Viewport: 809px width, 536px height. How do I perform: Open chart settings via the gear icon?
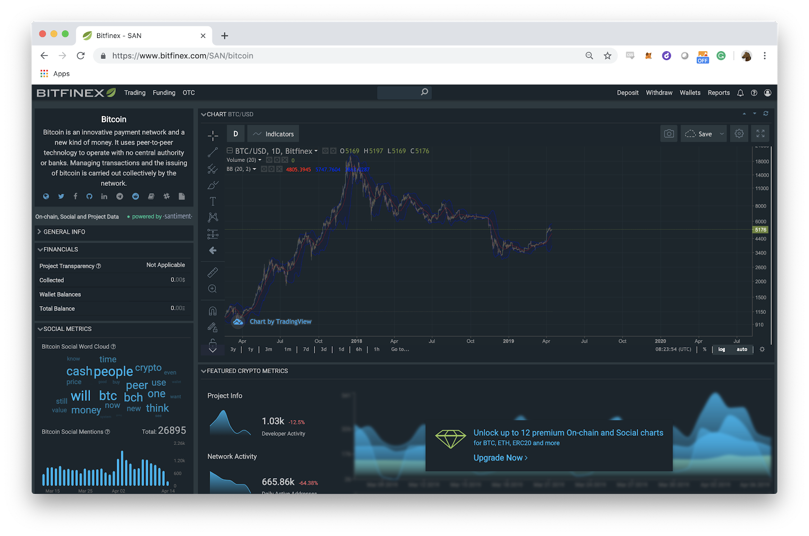click(739, 134)
